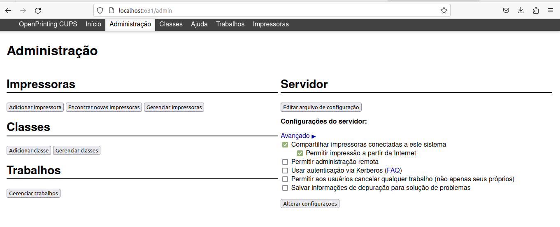Open the extensions puzzle icon
Image resolution: width=560 pixels, height=227 pixels.
point(536,11)
